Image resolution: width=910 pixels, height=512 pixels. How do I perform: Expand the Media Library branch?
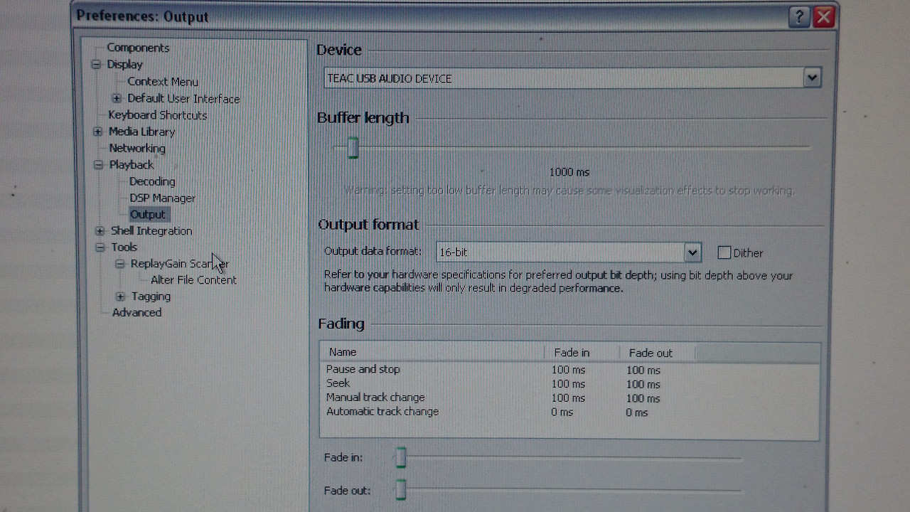(x=97, y=132)
